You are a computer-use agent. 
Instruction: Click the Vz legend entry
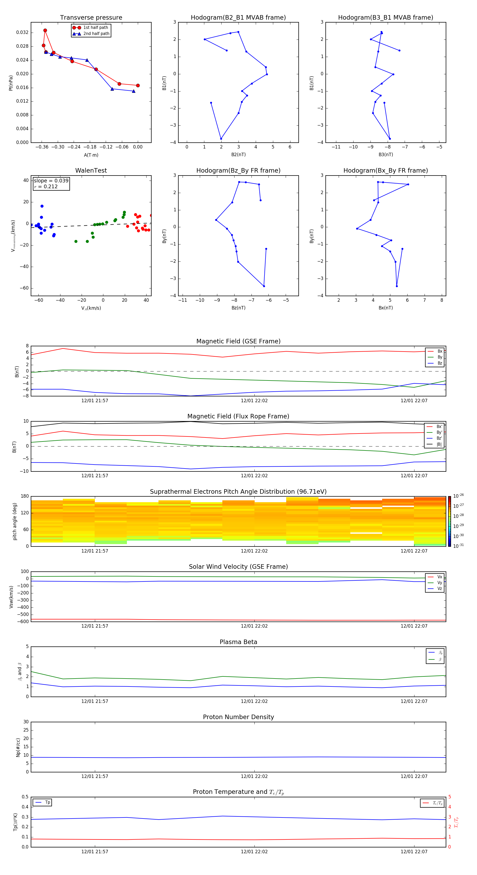point(435,589)
